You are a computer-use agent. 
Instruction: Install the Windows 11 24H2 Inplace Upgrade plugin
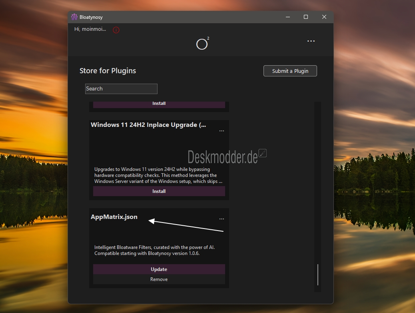159,191
